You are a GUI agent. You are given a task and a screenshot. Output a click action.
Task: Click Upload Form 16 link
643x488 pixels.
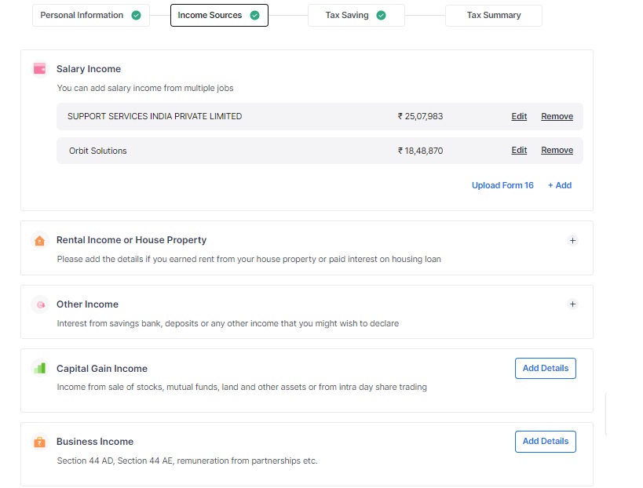point(502,186)
